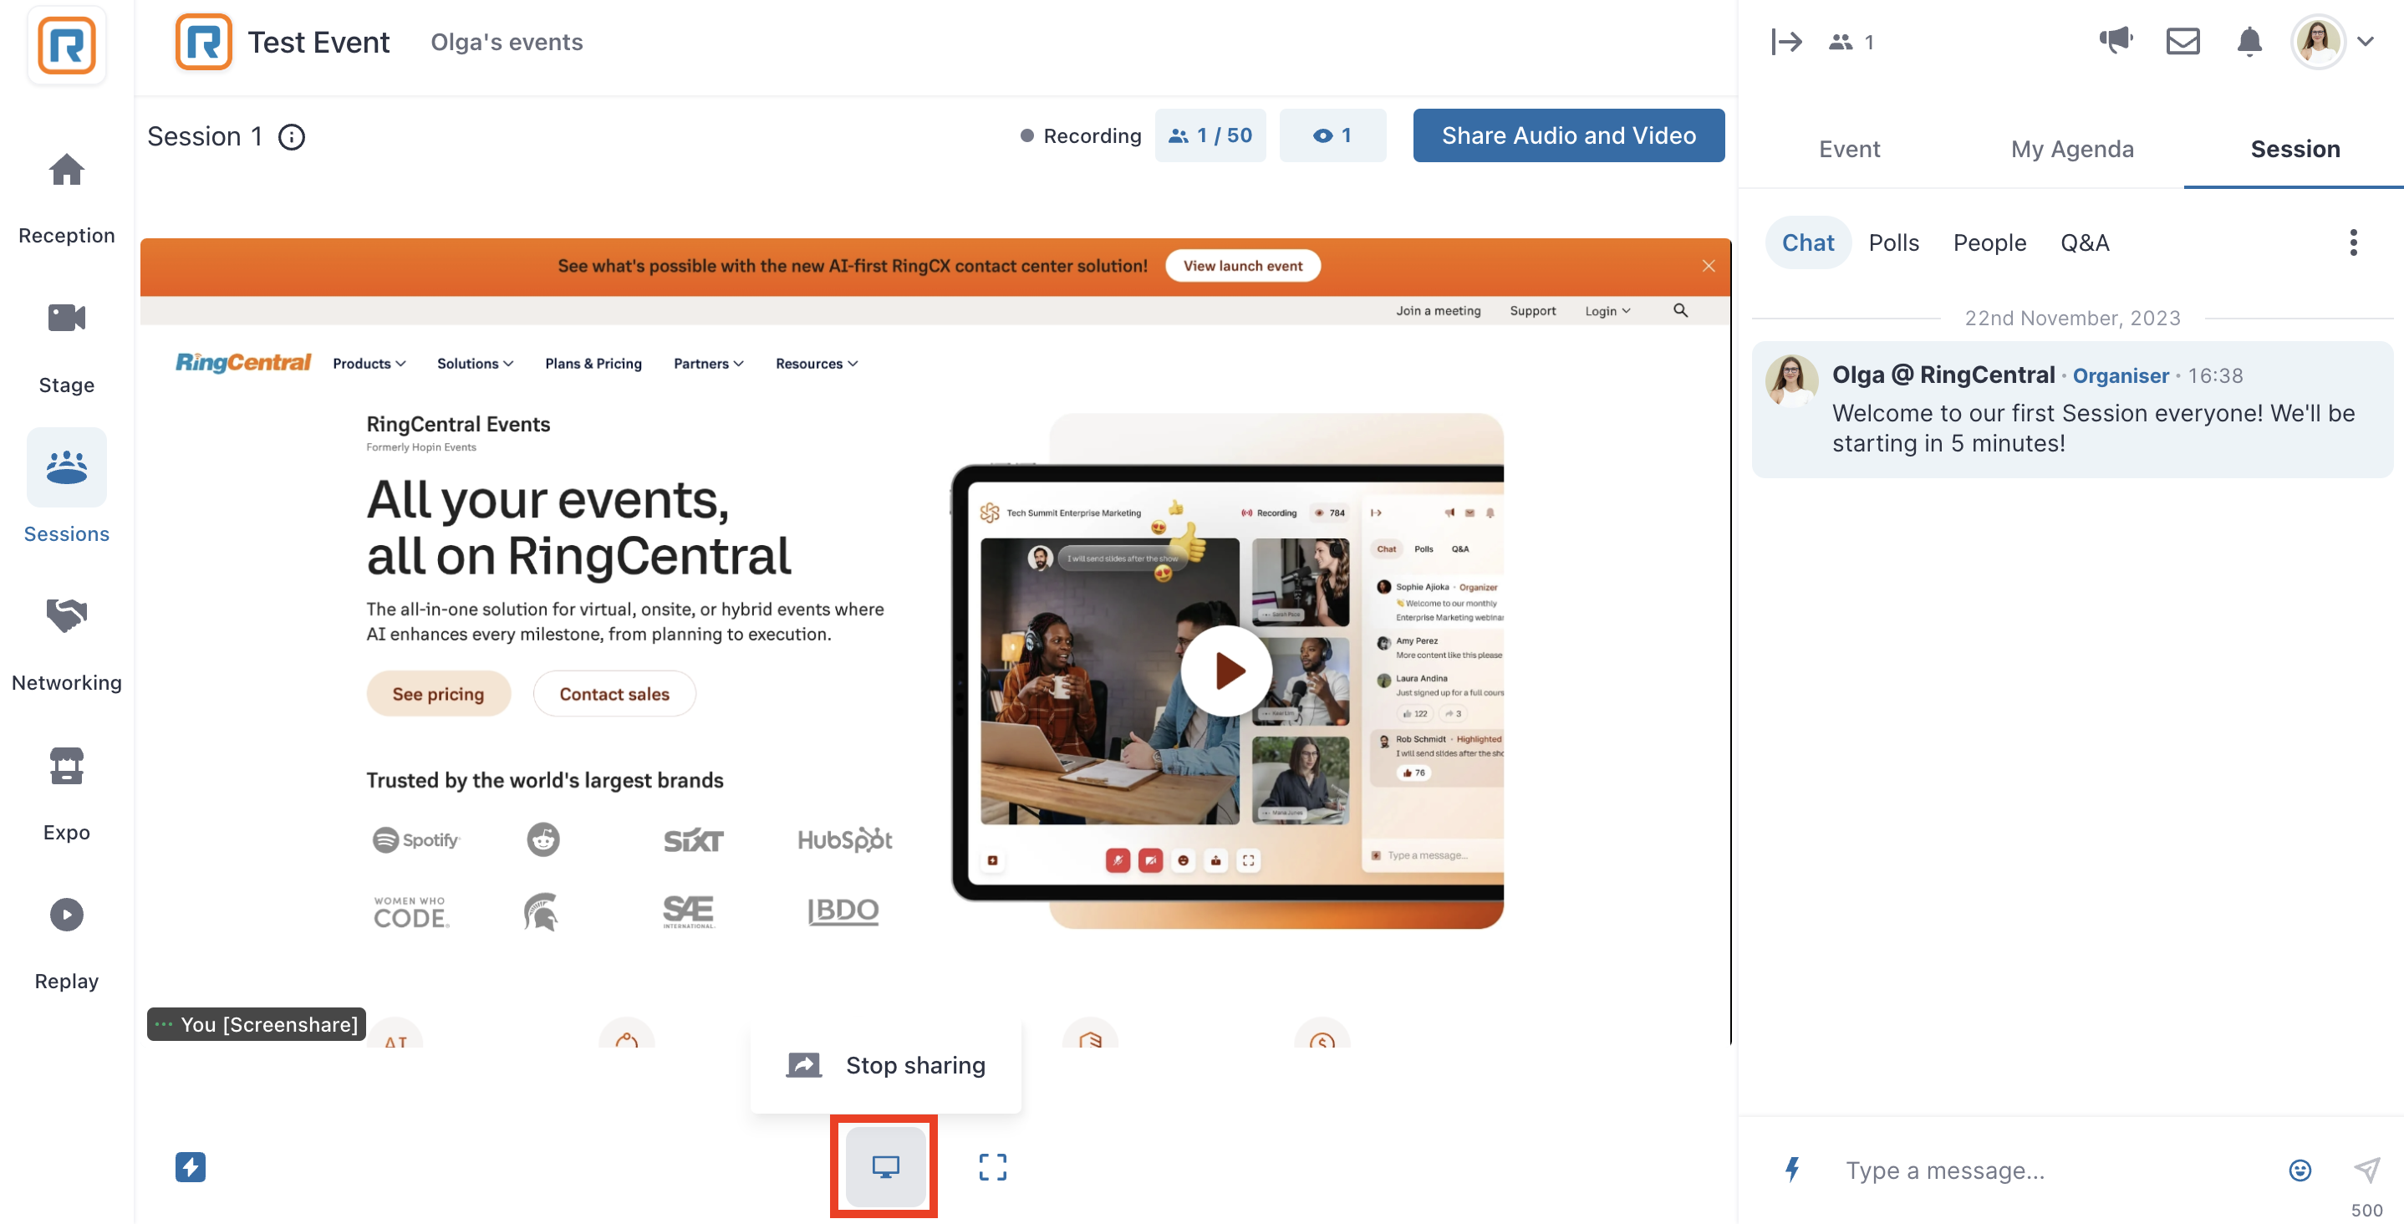Open Plans & Pricing link
The image size is (2404, 1224).
point(593,365)
